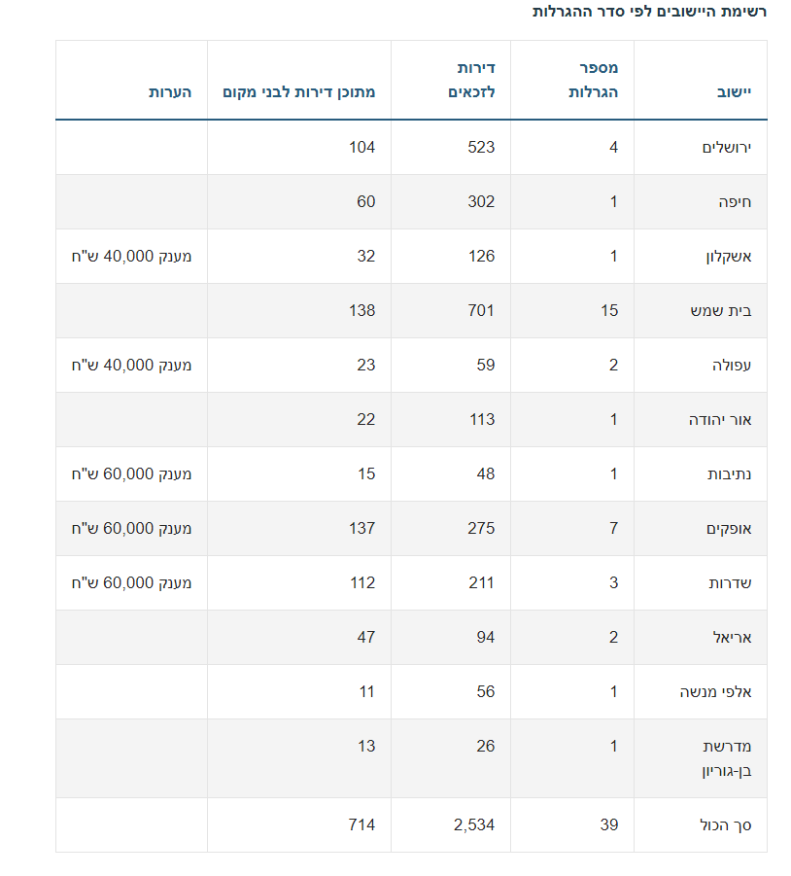Click the מספר הגרלות column header
This screenshot has height=876, width=791.
click(592, 80)
